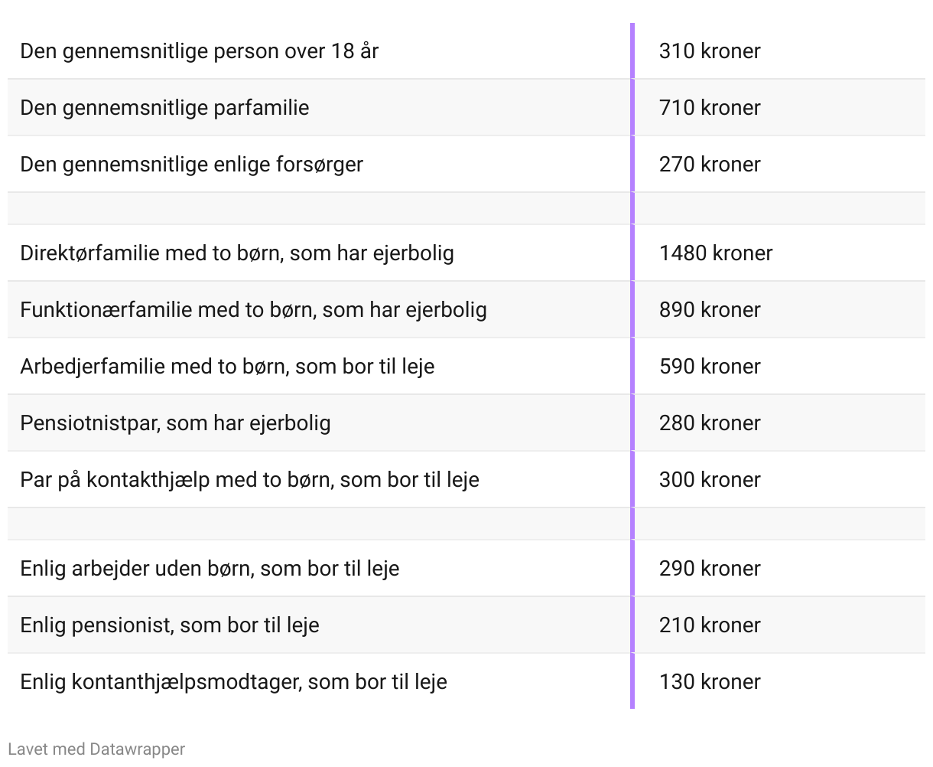Image resolution: width=933 pixels, height=767 pixels.
Task: Click the '1480 kroner' cell
Action: click(716, 253)
